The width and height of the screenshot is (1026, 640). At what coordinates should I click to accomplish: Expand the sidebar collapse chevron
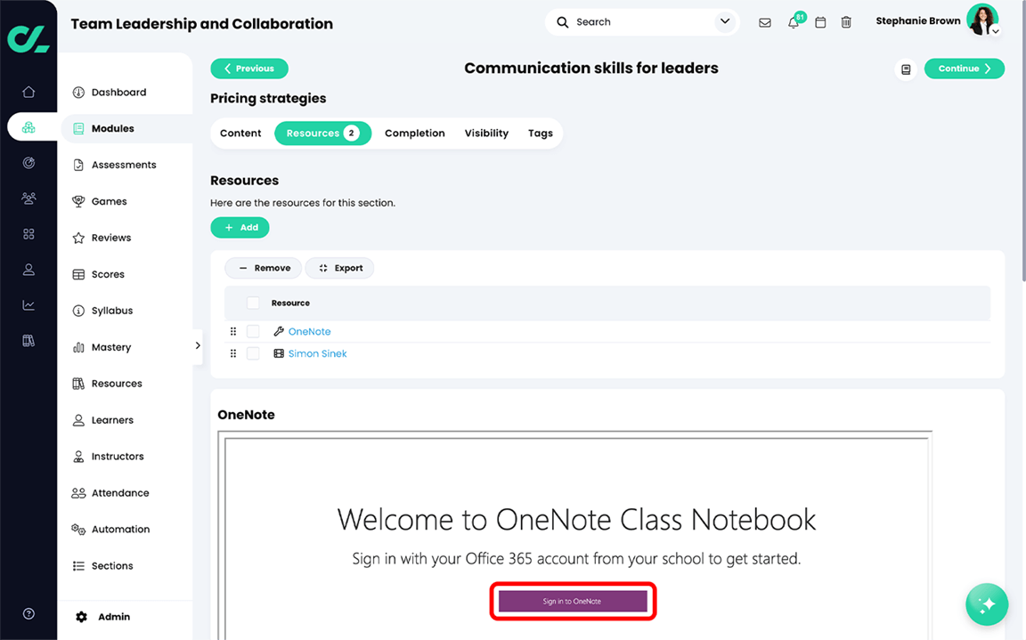point(198,345)
